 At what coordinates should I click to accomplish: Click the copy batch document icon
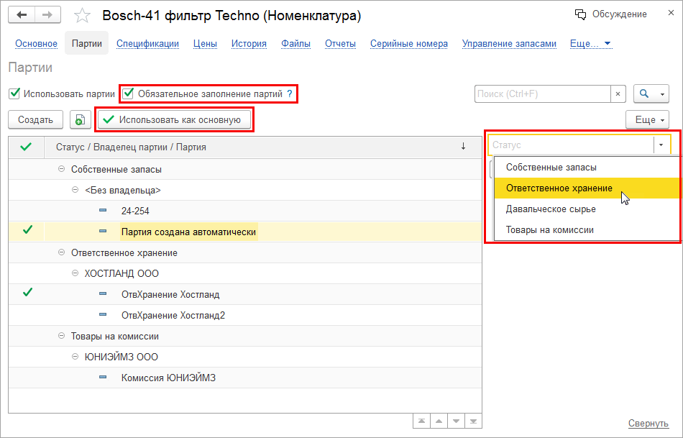pos(80,120)
